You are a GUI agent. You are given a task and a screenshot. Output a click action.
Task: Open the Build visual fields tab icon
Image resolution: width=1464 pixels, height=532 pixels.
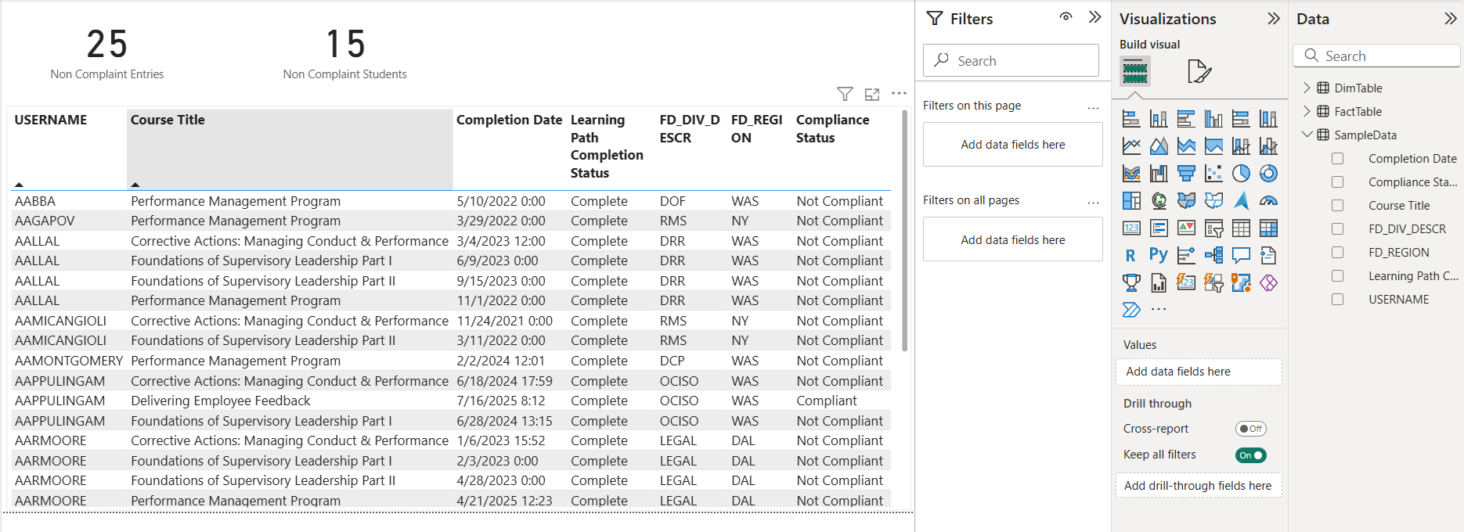[1135, 72]
